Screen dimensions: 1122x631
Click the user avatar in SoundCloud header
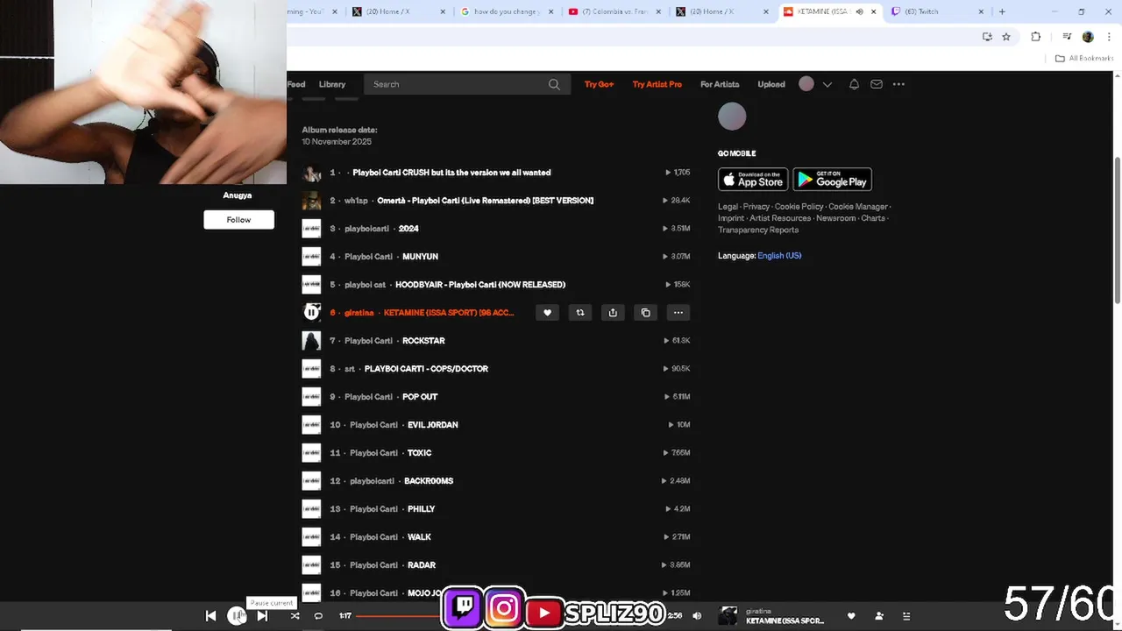(x=806, y=84)
